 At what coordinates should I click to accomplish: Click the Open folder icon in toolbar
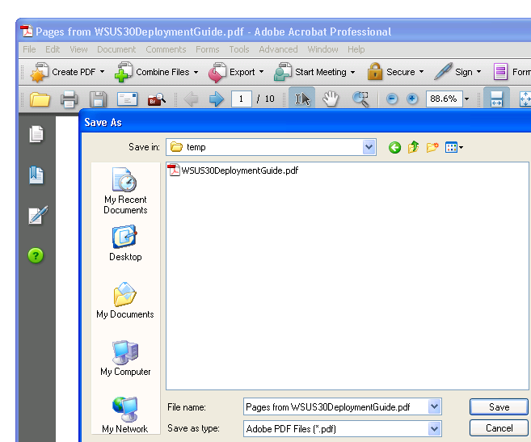click(40, 99)
